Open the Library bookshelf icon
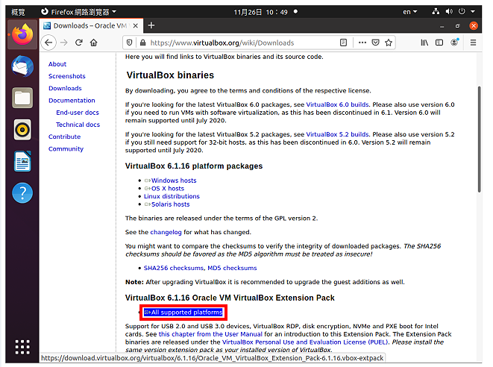493x367 pixels. click(x=424, y=43)
